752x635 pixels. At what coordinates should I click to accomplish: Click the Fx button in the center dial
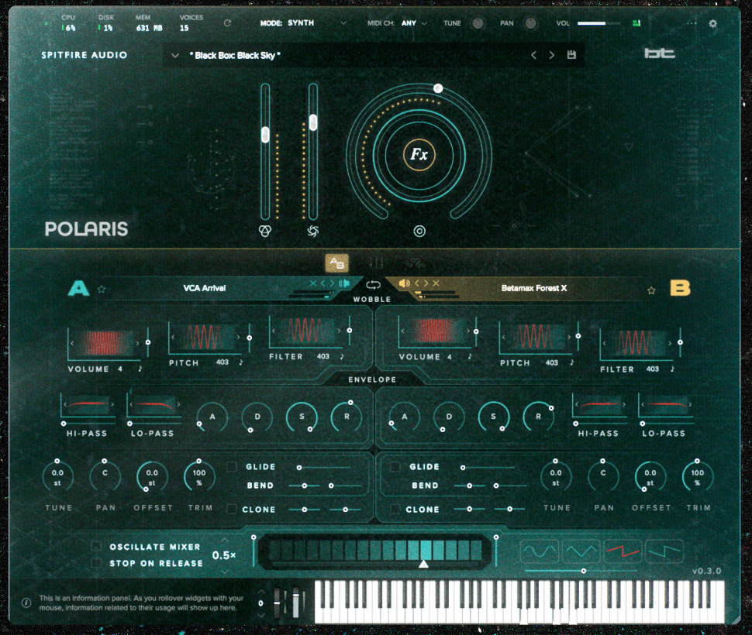(x=419, y=155)
